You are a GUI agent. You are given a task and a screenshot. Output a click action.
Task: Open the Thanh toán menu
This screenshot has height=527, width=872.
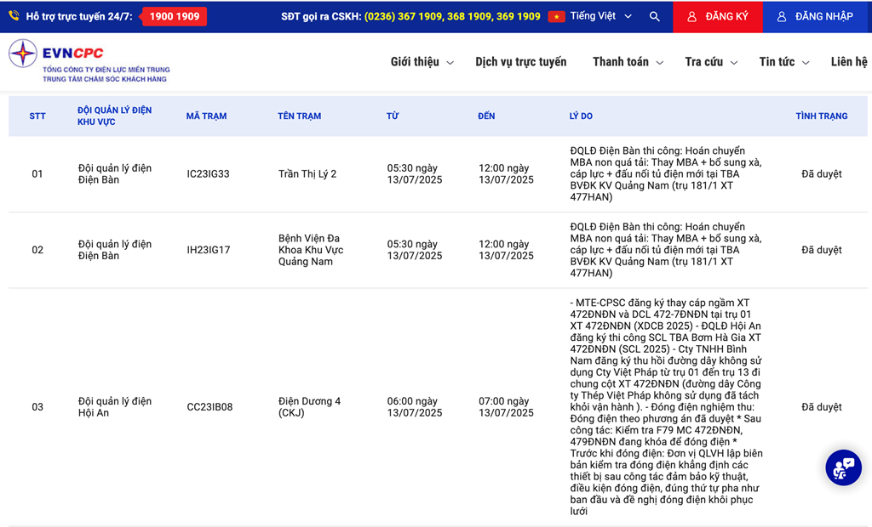(621, 62)
